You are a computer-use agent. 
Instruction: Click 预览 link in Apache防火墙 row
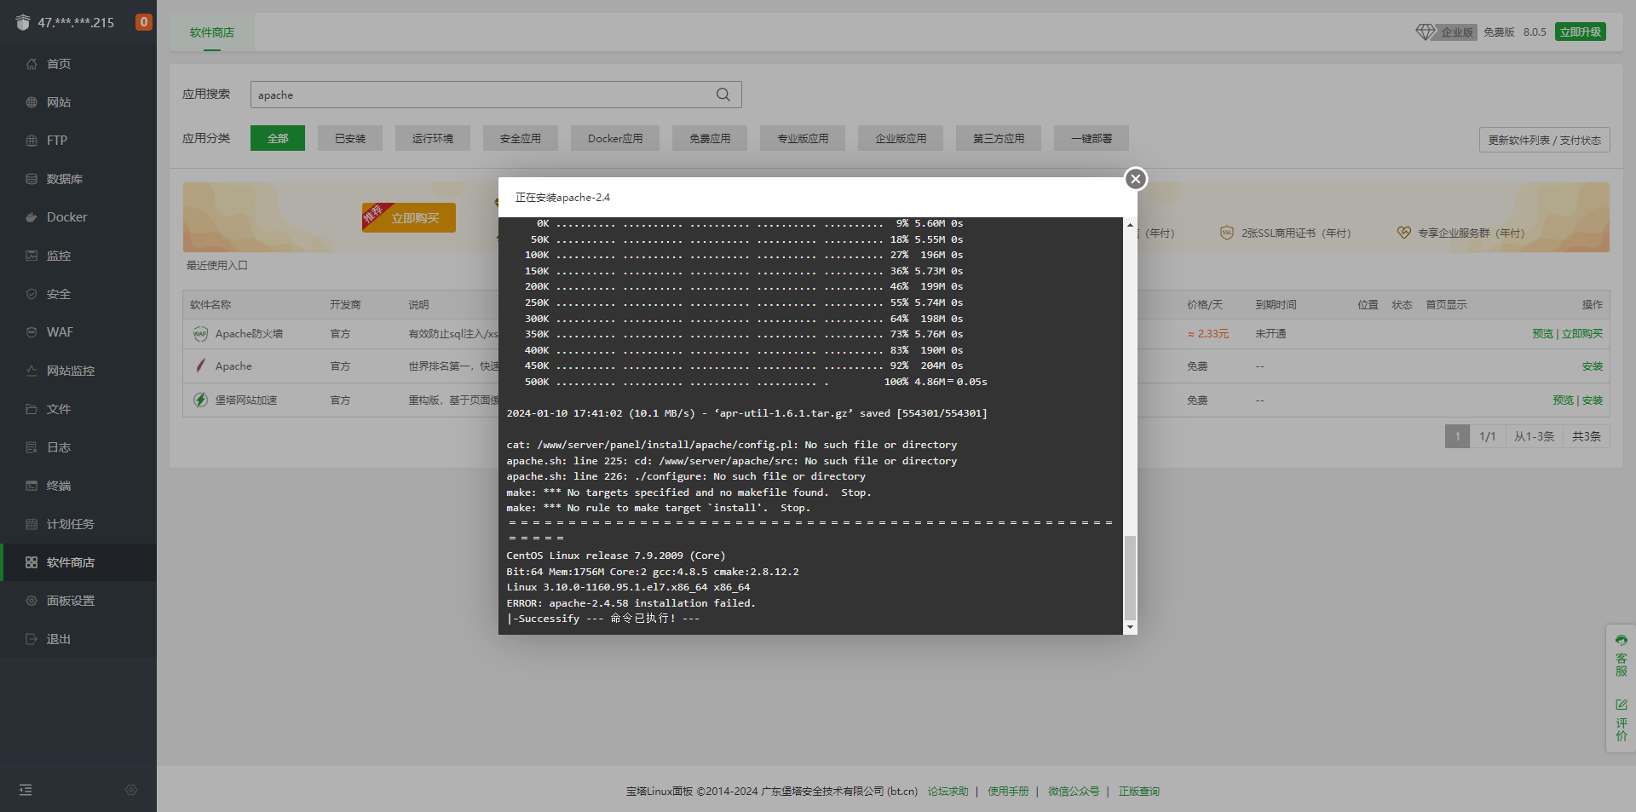(x=1542, y=334)
